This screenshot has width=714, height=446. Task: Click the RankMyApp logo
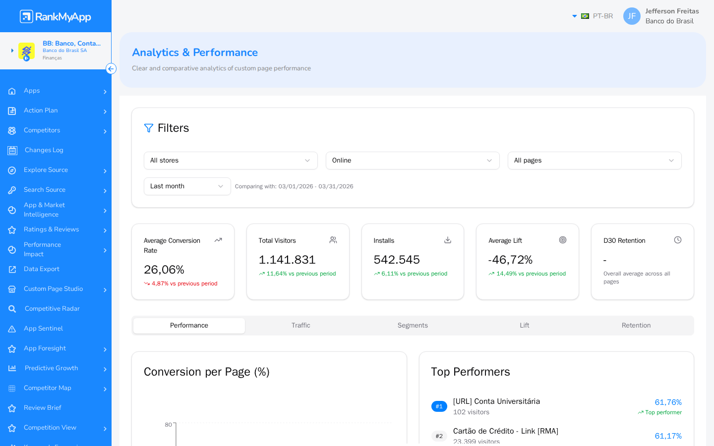click(x=56, y=16)
